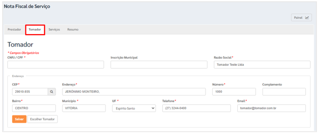Go to the Resumo tab
Screen dimensions: 319x133
[73, 29]
